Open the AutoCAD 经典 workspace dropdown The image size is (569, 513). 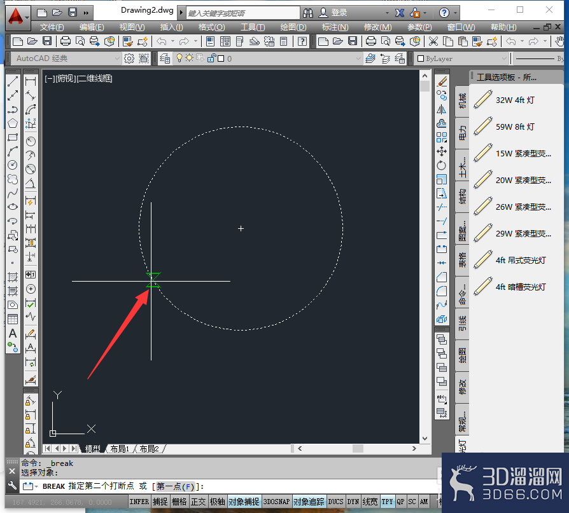tap(66, 58)
